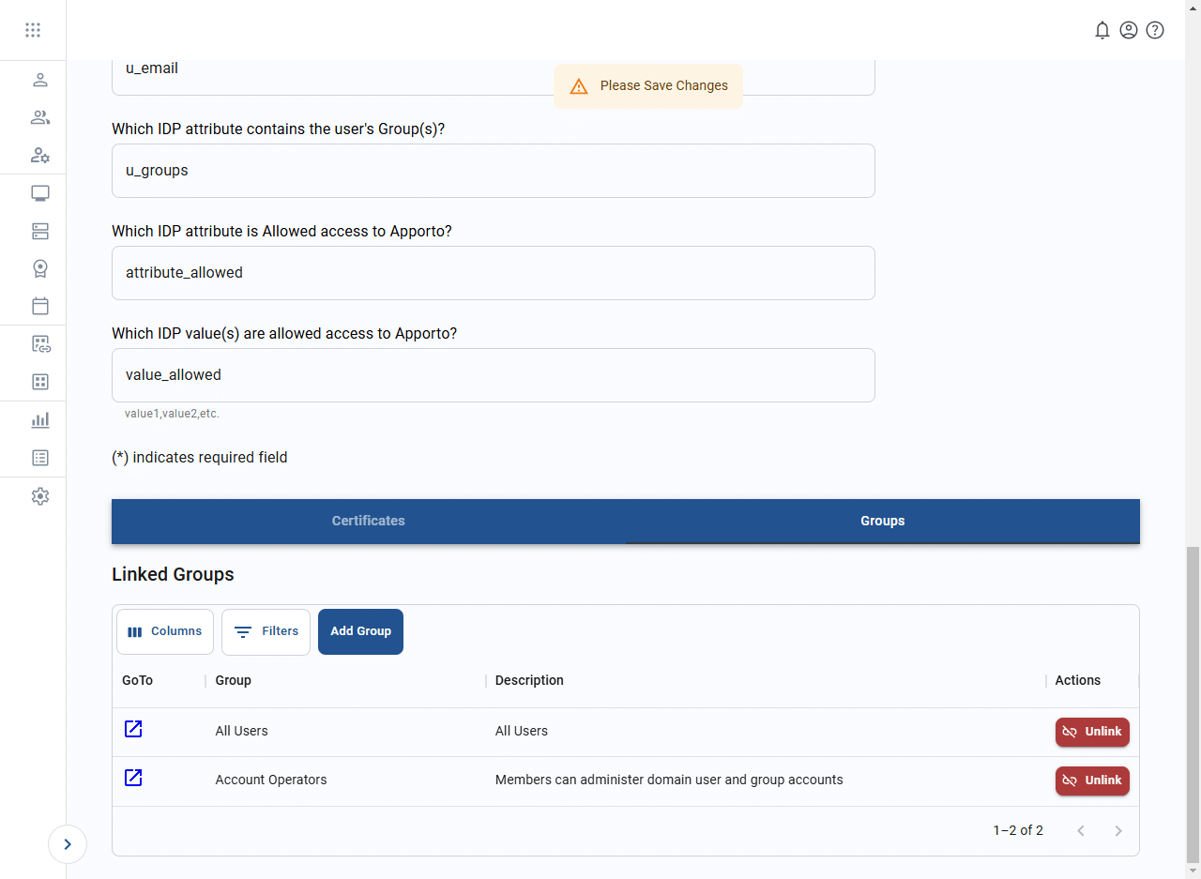Click the u_groups attribute input field
This screenshot has height=879, width=1201.
(x=493, y=171)
